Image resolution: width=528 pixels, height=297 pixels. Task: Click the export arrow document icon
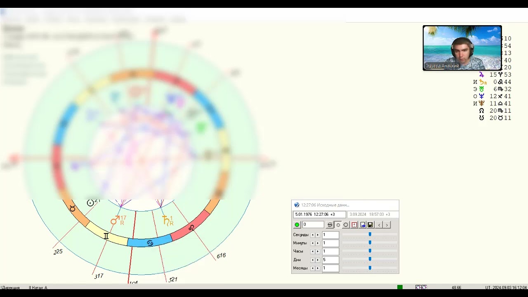[363, 225]
